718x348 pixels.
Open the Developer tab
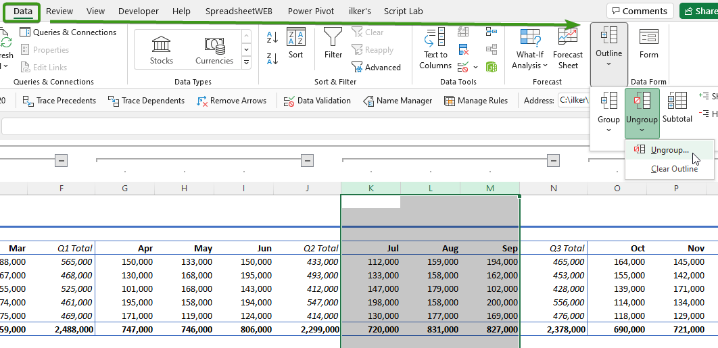pos(139,11)
